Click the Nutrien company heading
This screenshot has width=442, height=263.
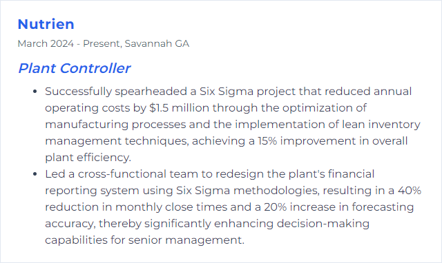pos(46,24)
